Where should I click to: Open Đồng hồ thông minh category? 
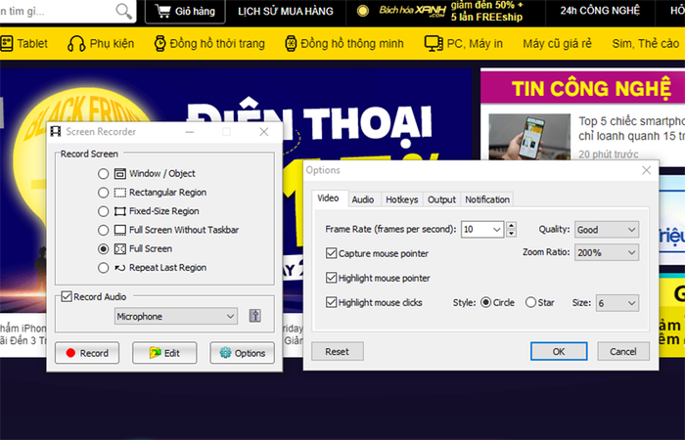(343, 44)
